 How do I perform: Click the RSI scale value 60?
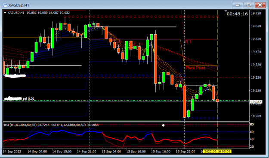252,132
